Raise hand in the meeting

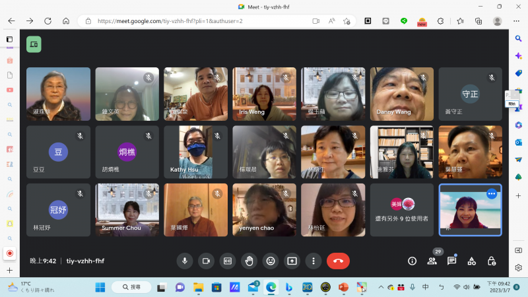coord(249,261)
